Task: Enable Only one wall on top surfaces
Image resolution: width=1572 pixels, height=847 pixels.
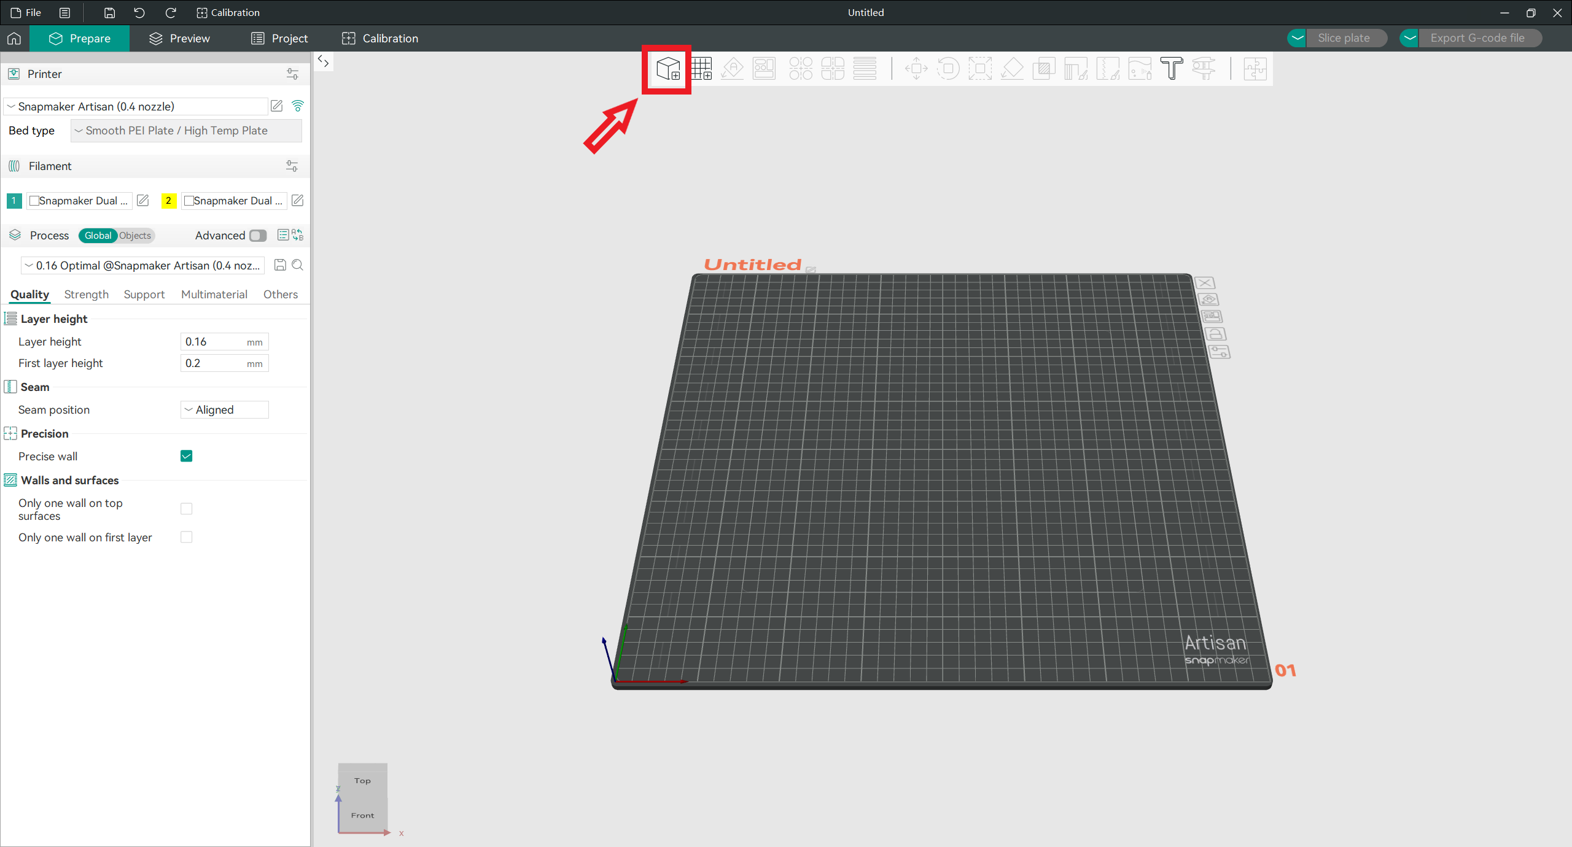Action: coord(187,509)
